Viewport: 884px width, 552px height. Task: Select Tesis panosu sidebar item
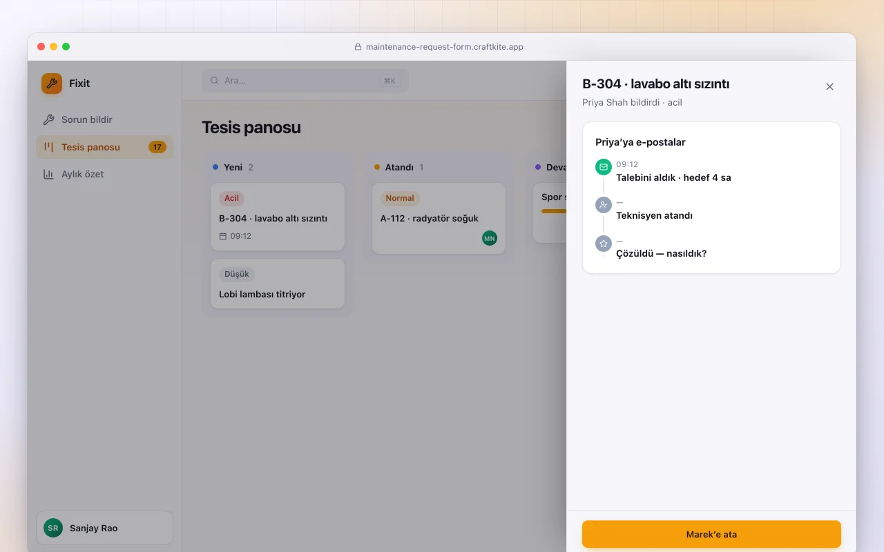[104, 147]
